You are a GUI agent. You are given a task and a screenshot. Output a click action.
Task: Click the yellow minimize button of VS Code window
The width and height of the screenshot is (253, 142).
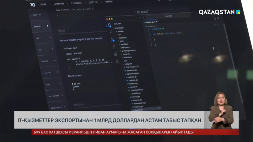coord(109,19)
